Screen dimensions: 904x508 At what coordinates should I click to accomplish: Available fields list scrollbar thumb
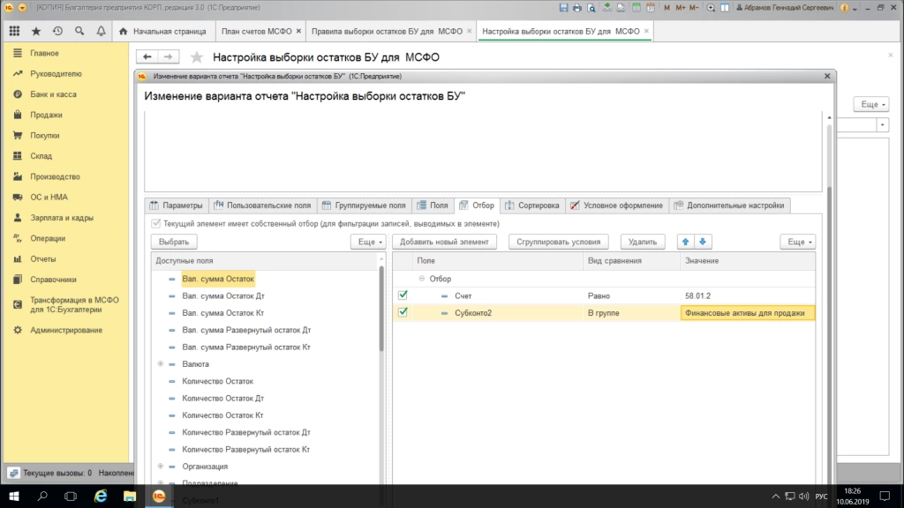381,309
